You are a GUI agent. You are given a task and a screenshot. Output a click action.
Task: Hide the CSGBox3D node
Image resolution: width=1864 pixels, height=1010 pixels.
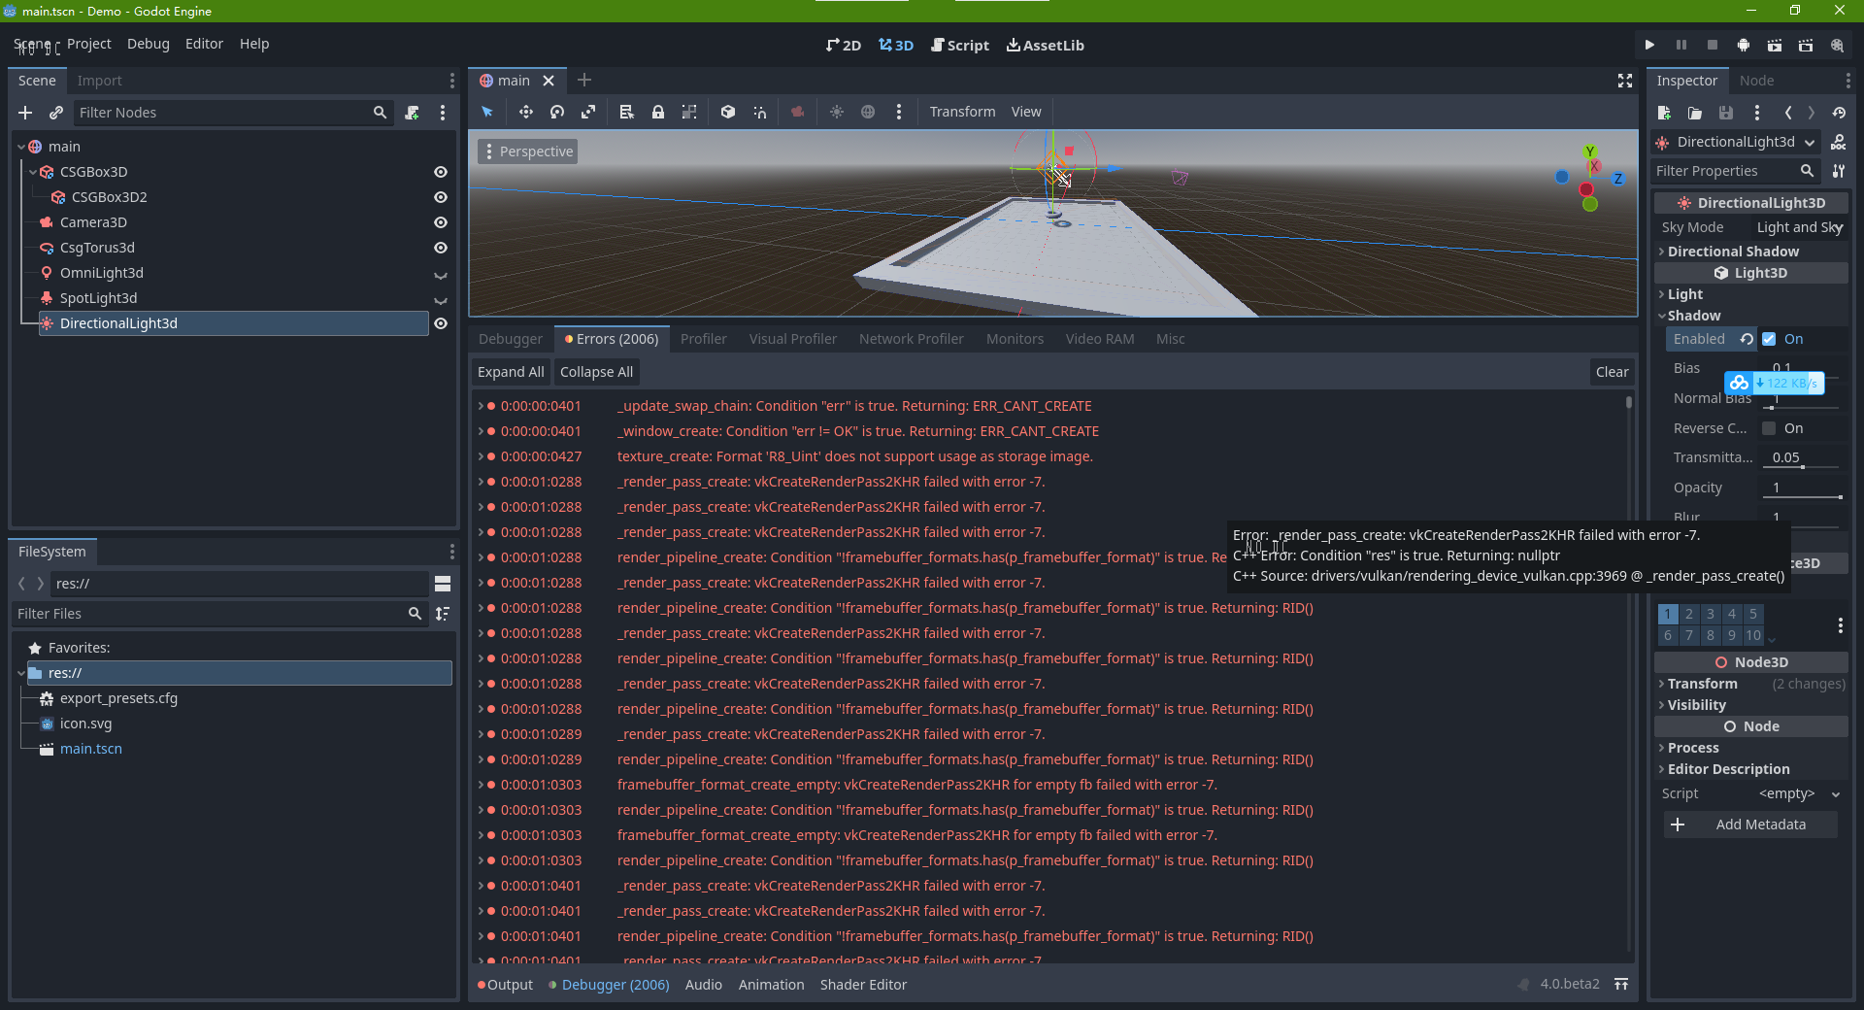point(441,172)
